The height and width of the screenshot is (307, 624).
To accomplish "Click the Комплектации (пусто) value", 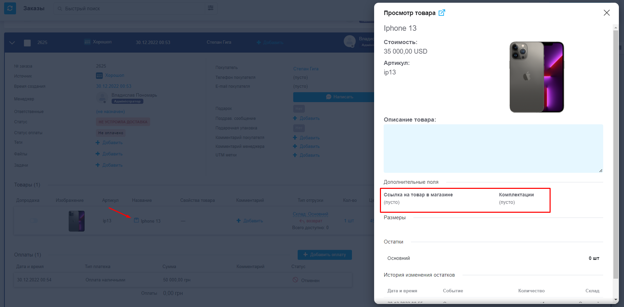I will pyautogui.click(x=507, y=203).
